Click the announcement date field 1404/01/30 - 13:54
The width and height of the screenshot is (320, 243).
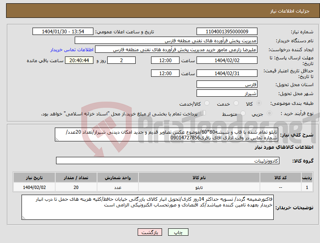63,31
